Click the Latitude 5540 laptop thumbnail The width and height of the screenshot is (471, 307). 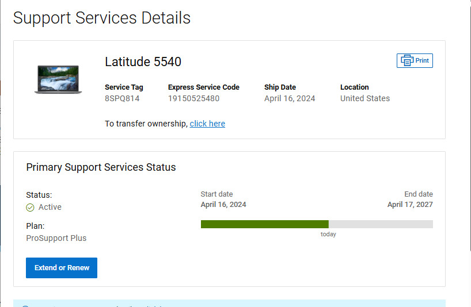[58, 79]
